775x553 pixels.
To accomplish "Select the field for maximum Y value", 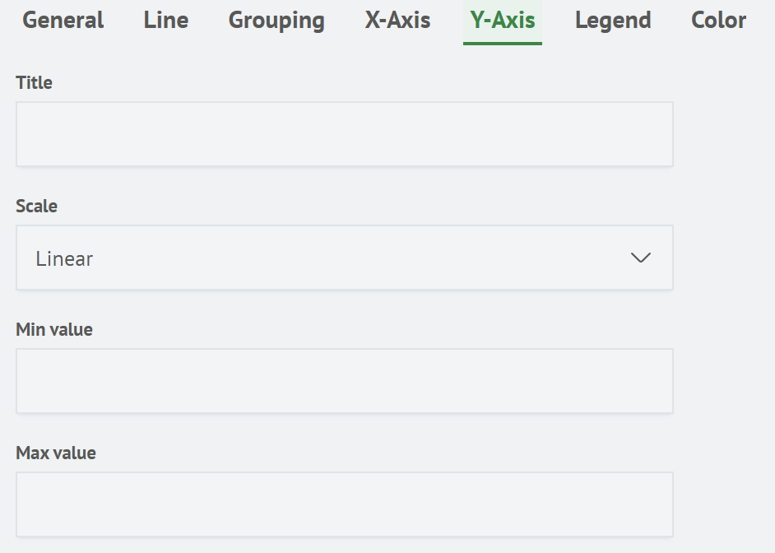I will (344, 504).
